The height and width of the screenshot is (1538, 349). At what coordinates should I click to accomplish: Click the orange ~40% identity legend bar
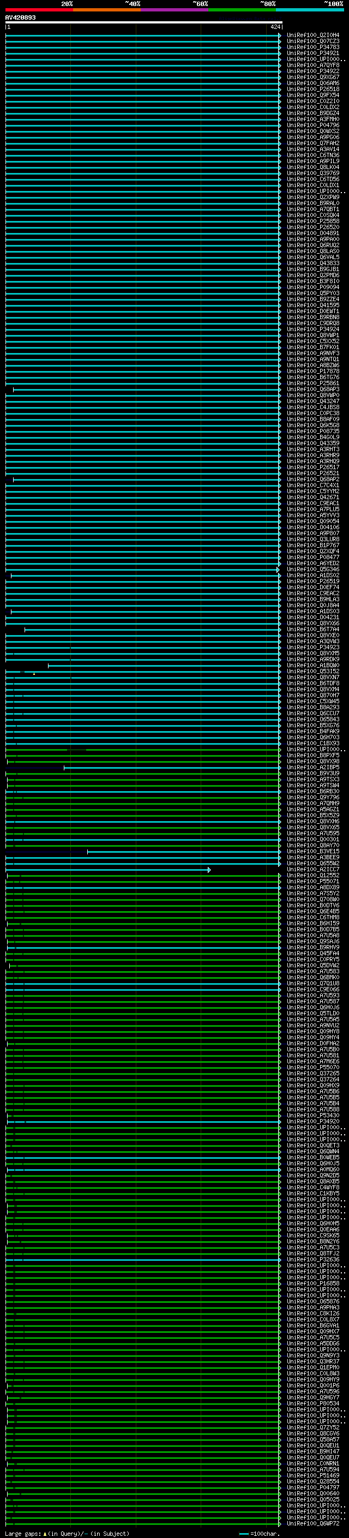pos(107,10)
